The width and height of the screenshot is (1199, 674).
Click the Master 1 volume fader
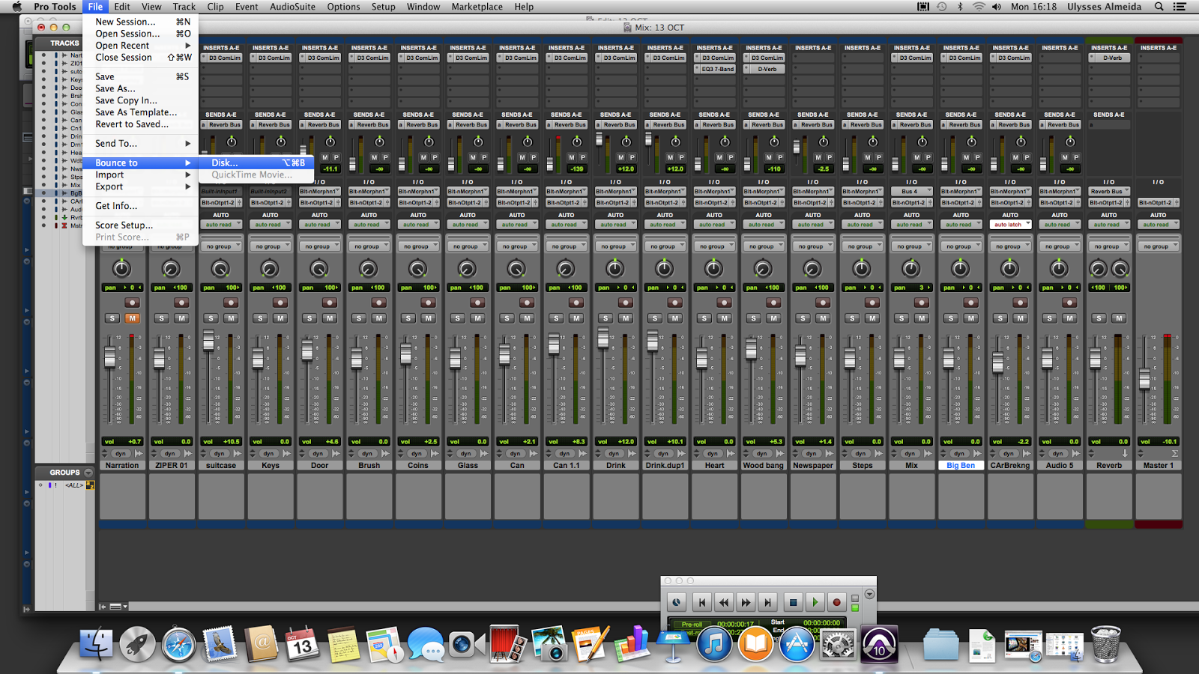(x=1144, y=379)
